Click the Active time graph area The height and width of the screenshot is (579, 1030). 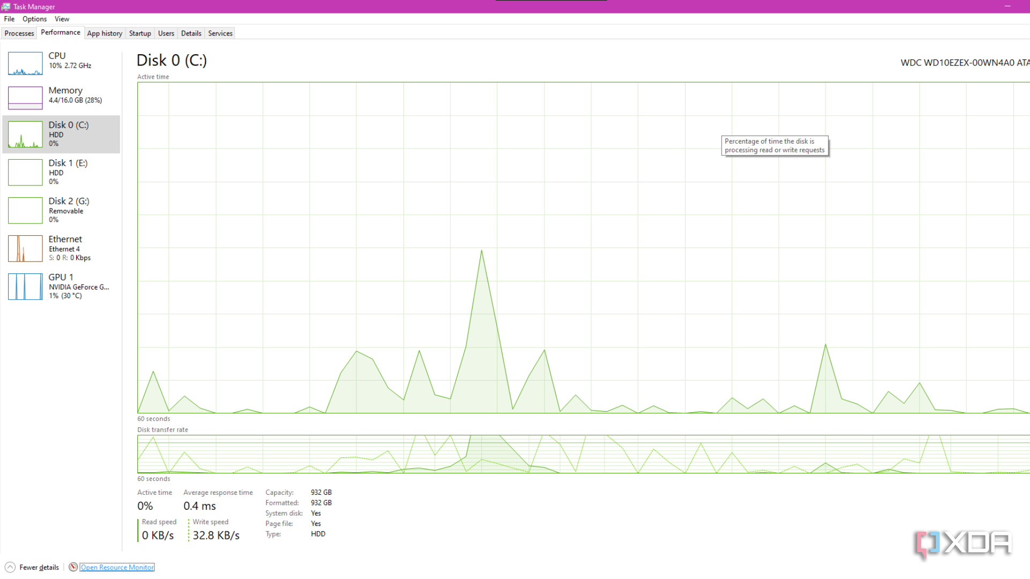[x=583, y=247]
